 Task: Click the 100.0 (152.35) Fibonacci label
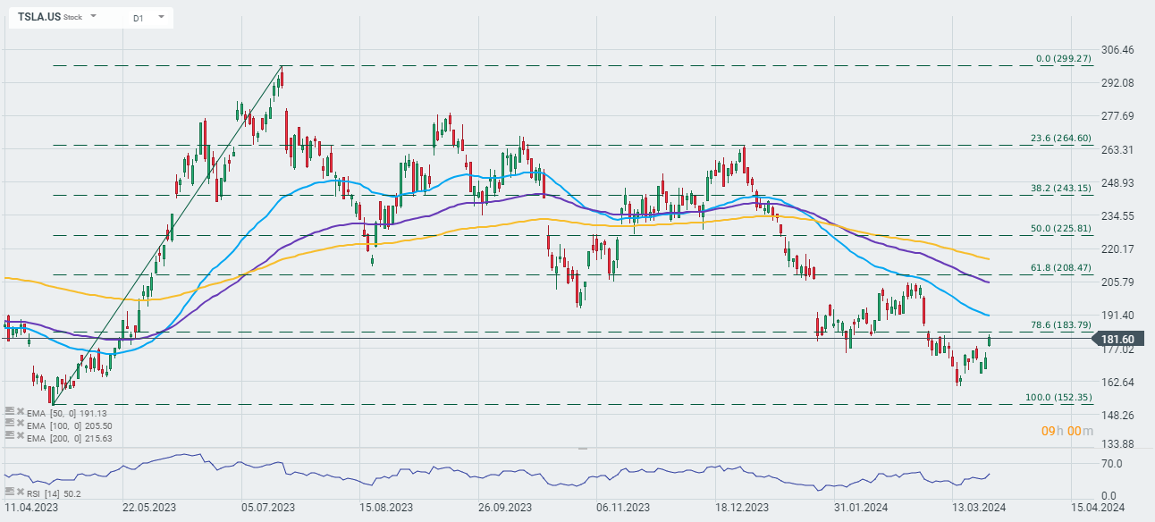(x=1058, y=397)
